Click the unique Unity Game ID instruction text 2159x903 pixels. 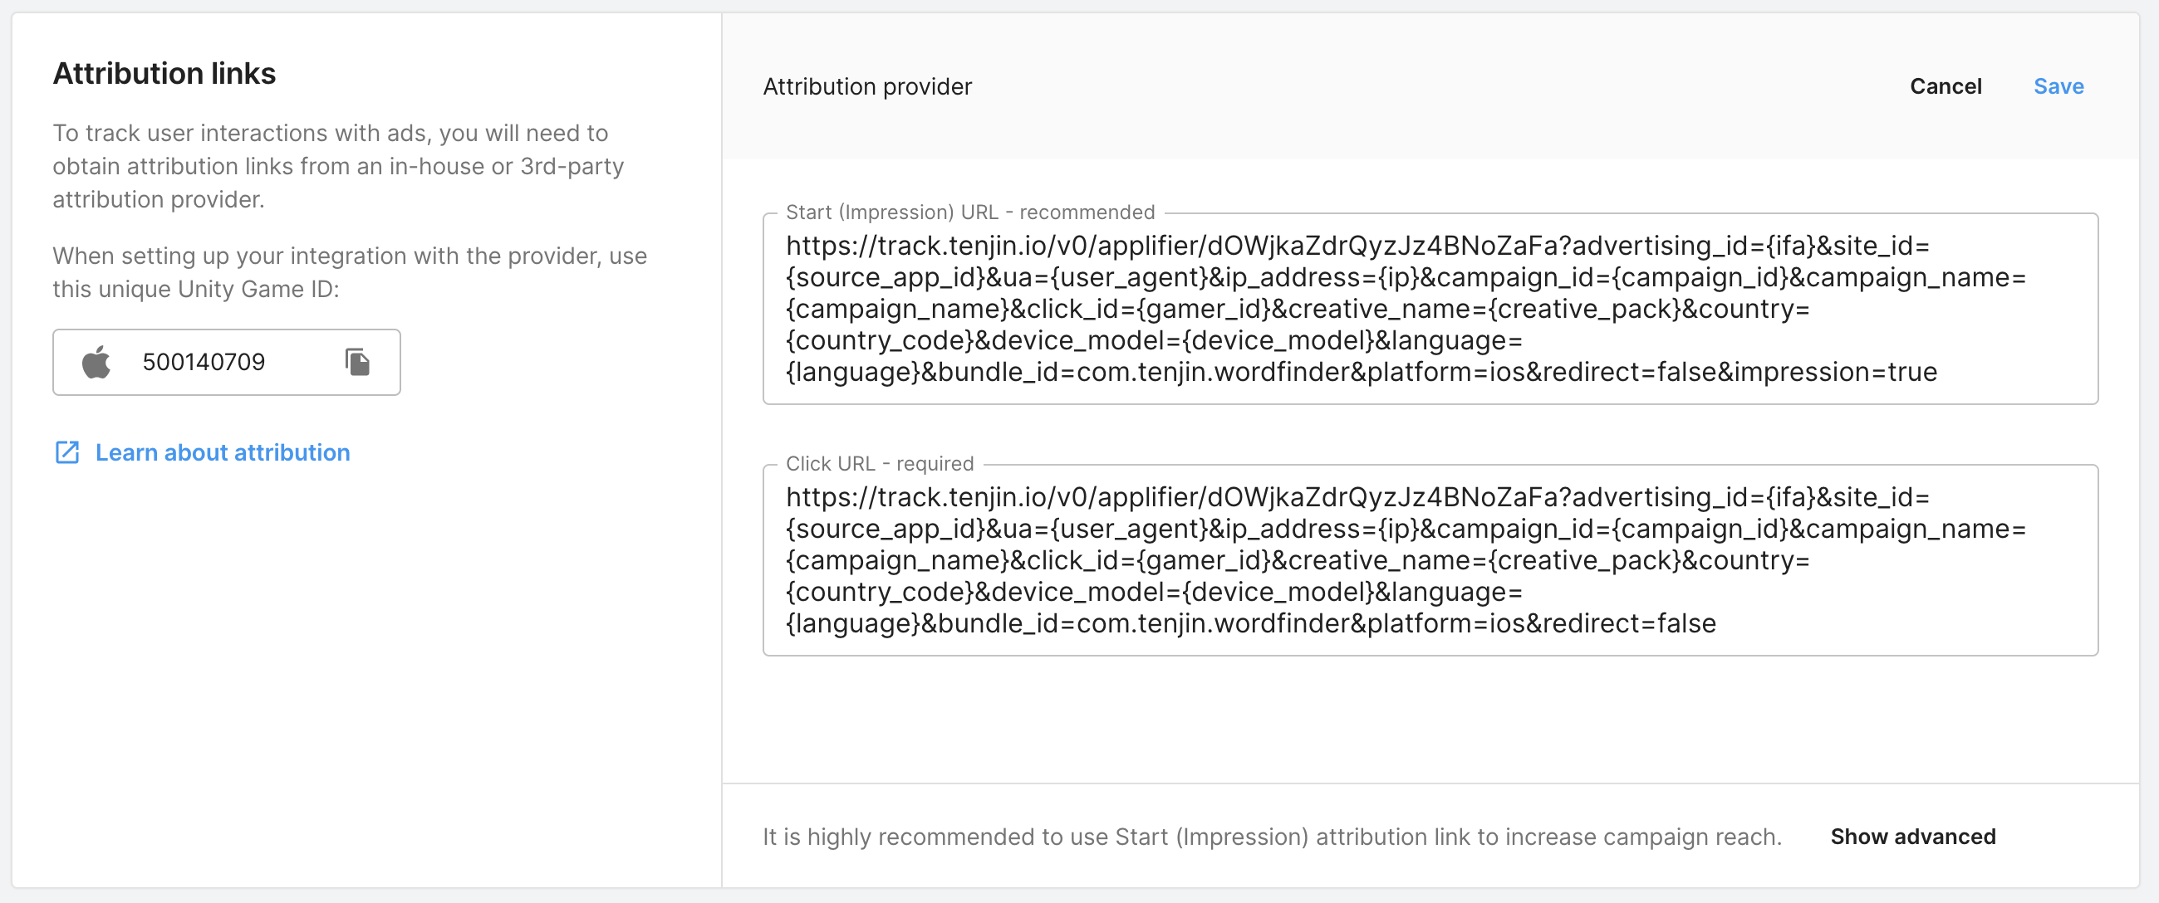(350, 272)
